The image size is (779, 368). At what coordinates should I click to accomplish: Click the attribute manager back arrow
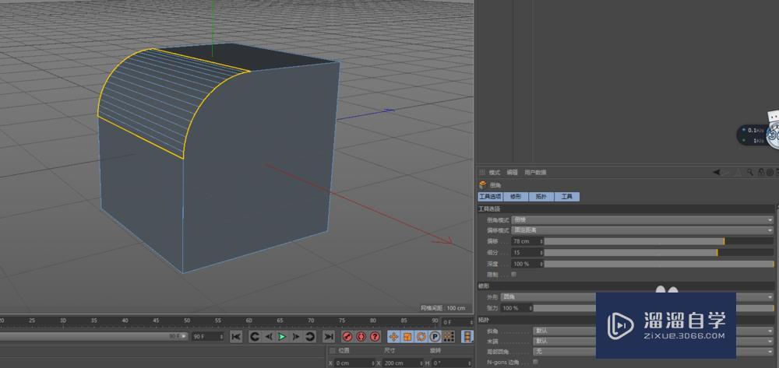717,172
